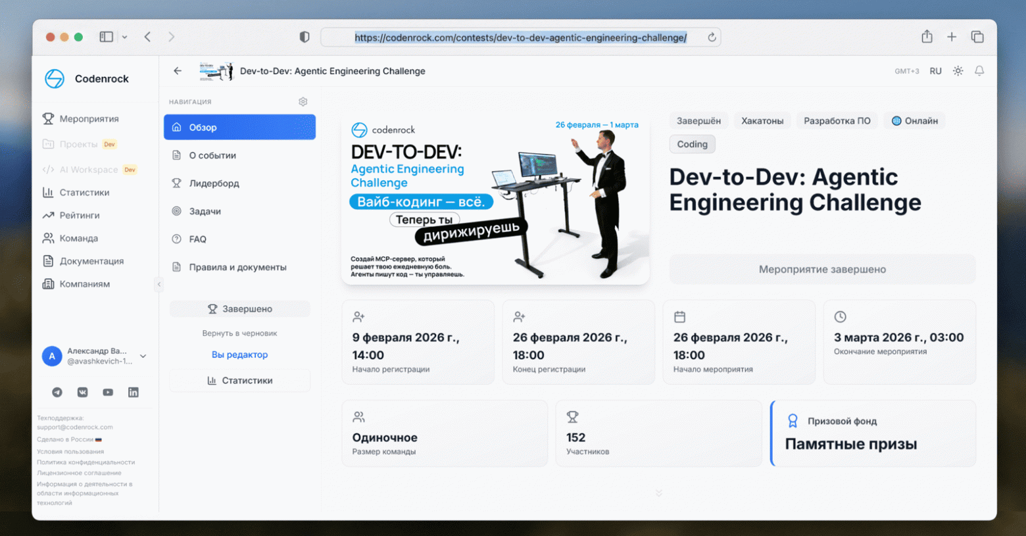
Task: Click the 152 Участников card
Action: click(x=658, y=433)
